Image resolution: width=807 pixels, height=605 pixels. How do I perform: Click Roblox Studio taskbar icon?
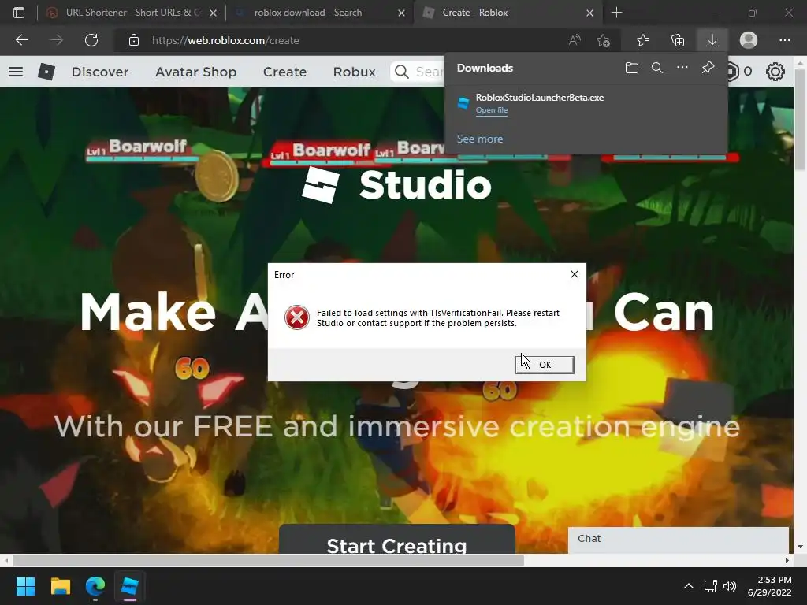130,586
